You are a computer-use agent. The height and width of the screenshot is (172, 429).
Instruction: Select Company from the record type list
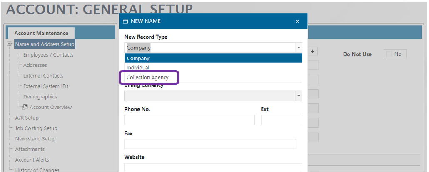coord(213,59)
